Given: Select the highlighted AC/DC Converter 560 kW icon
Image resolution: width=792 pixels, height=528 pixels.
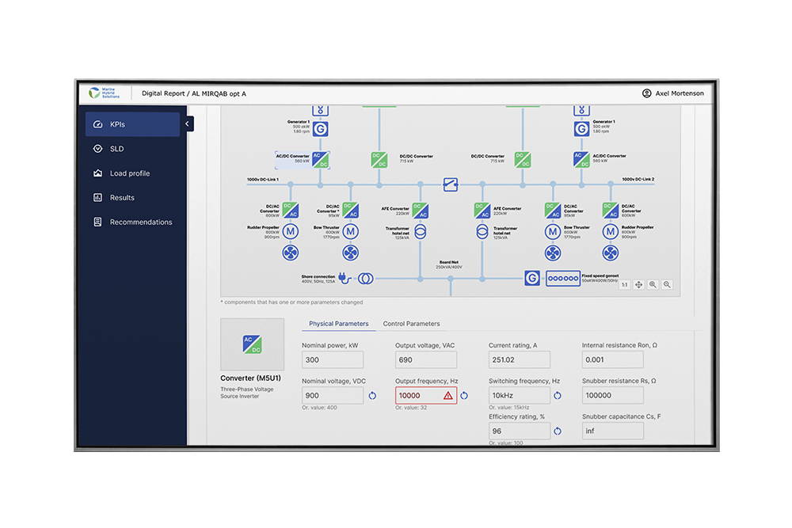Looking at the screenshot, I should (320, 160).
